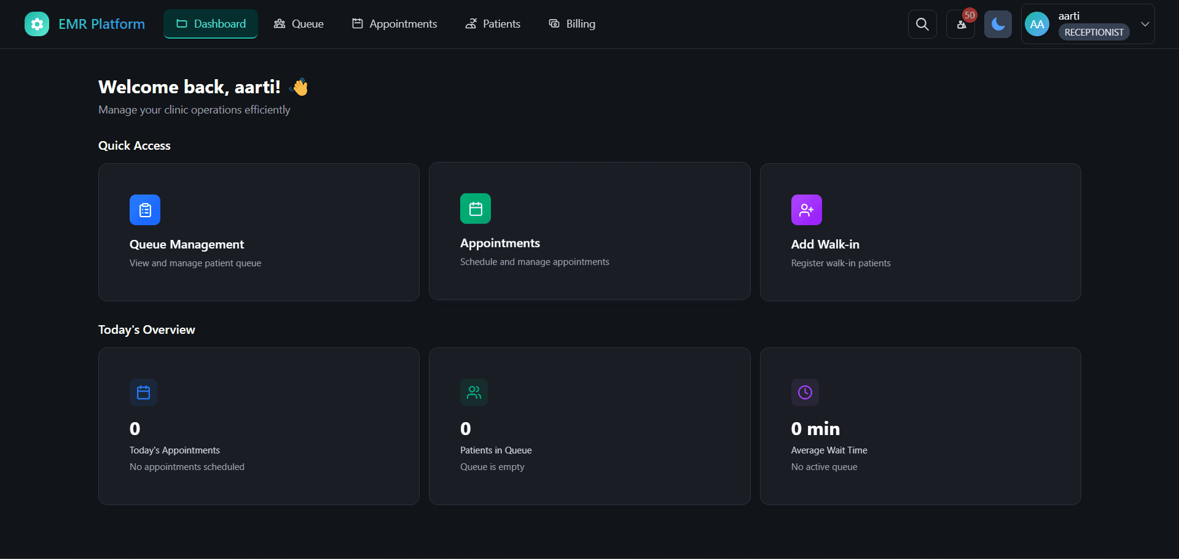The height and width of the screenshot is (559, 1179).
Task: Select the Add Walk-in card title
Action: click(x=825, y=244)
